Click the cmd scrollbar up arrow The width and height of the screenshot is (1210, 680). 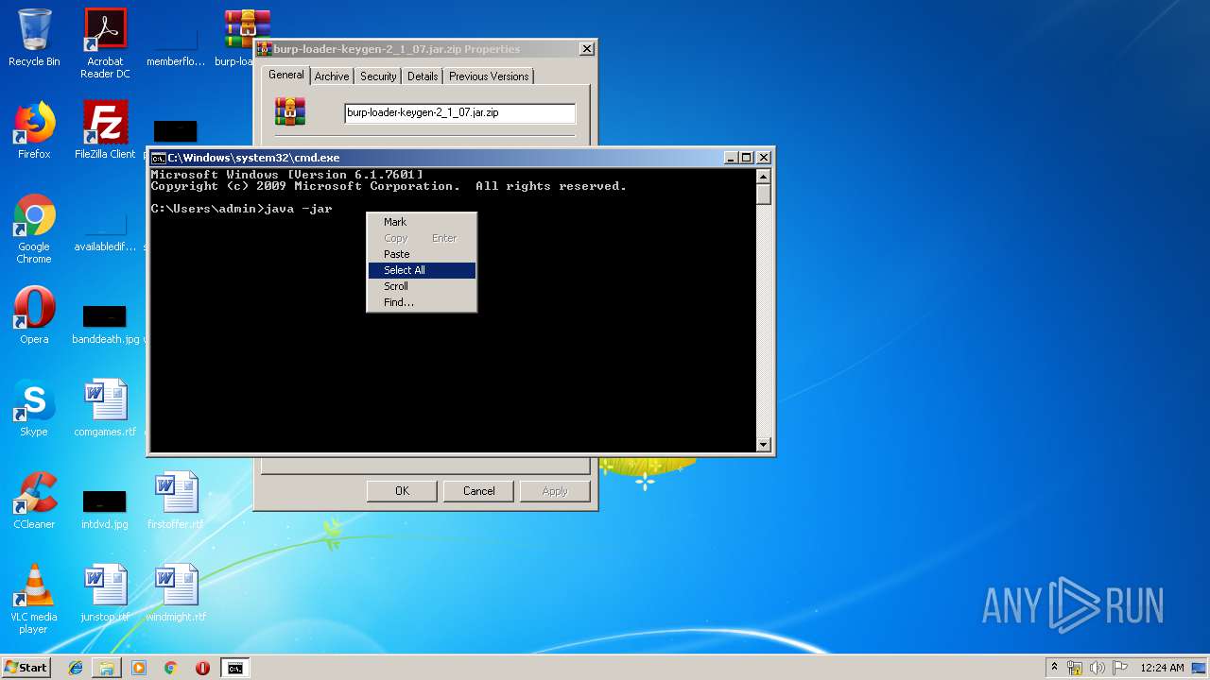(x=764, y=177)
